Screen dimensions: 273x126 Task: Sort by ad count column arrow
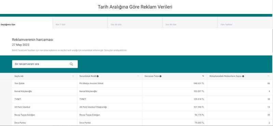(x=269, y=76)
